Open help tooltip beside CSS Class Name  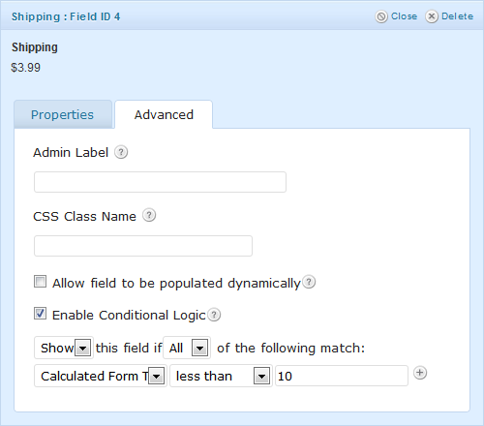coord(149,215)
